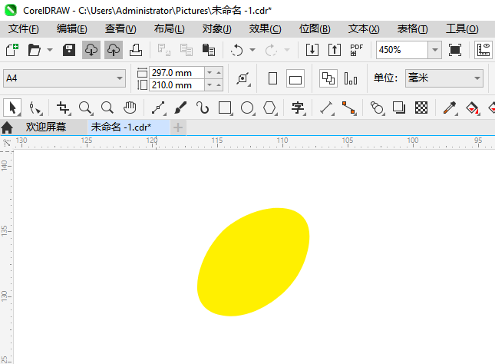Open a file with the folder icon

pyautogui.click(x=34, y=50)
